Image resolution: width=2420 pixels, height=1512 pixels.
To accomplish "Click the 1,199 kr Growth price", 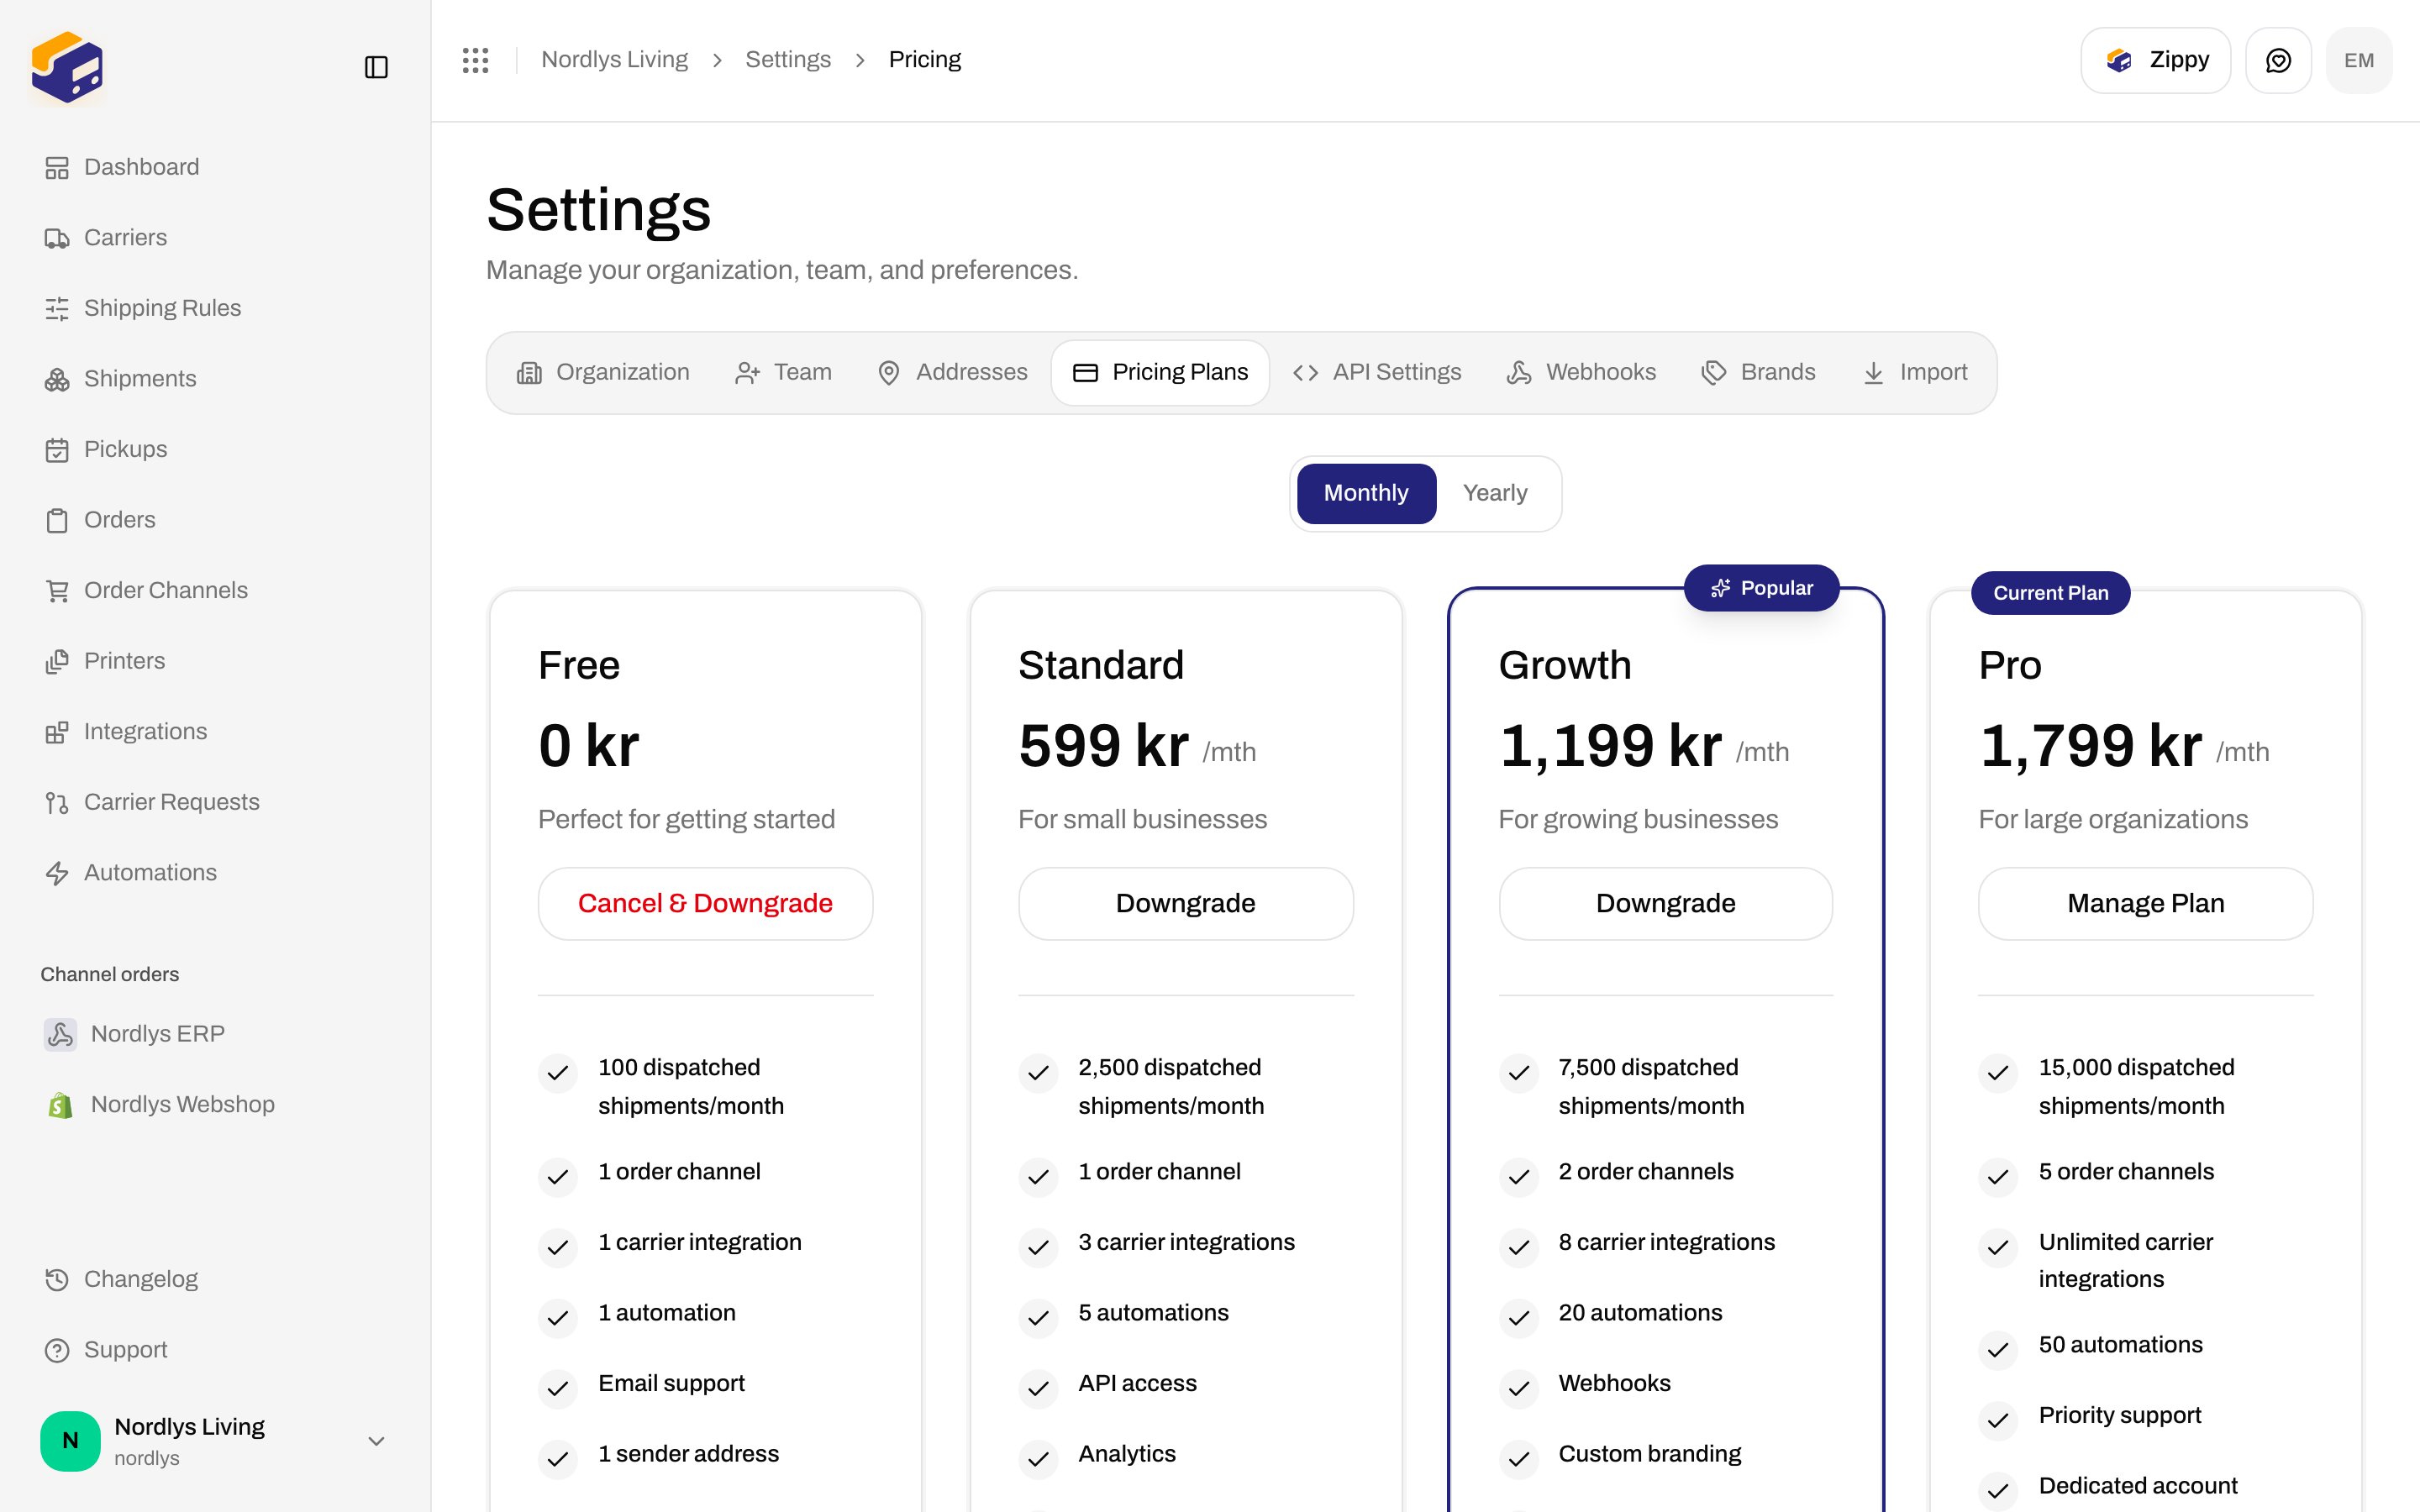I will [x=1610, y=746].
